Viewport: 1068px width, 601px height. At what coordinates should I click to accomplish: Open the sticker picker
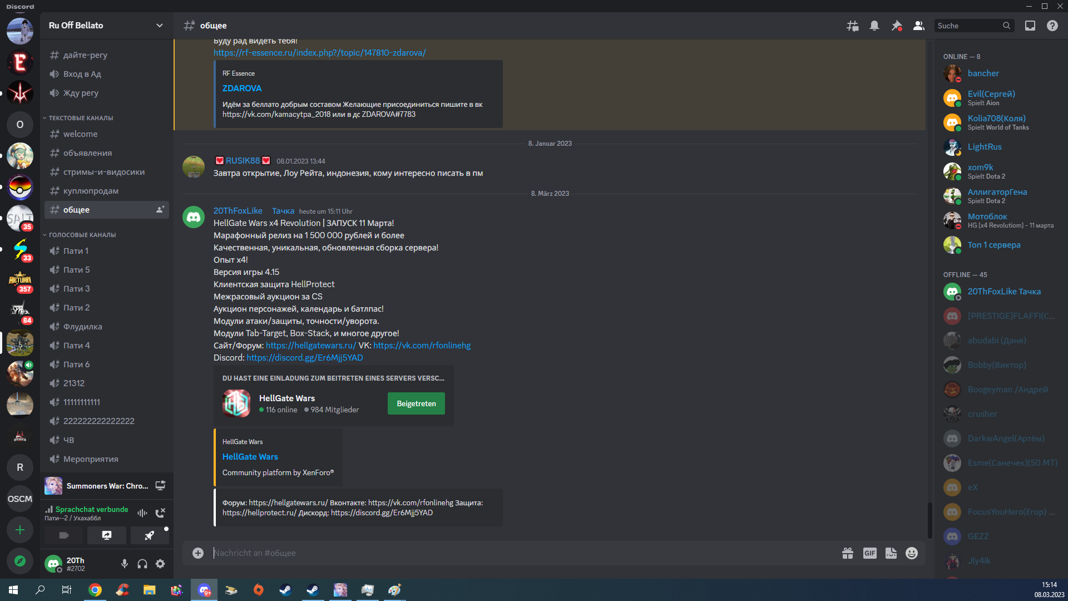coord(891,553)
